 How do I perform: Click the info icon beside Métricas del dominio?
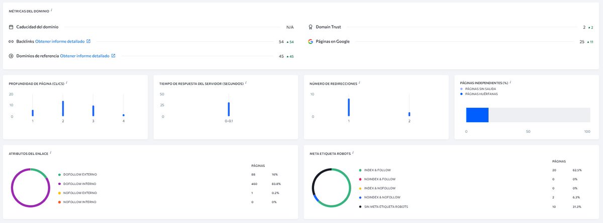51,10
